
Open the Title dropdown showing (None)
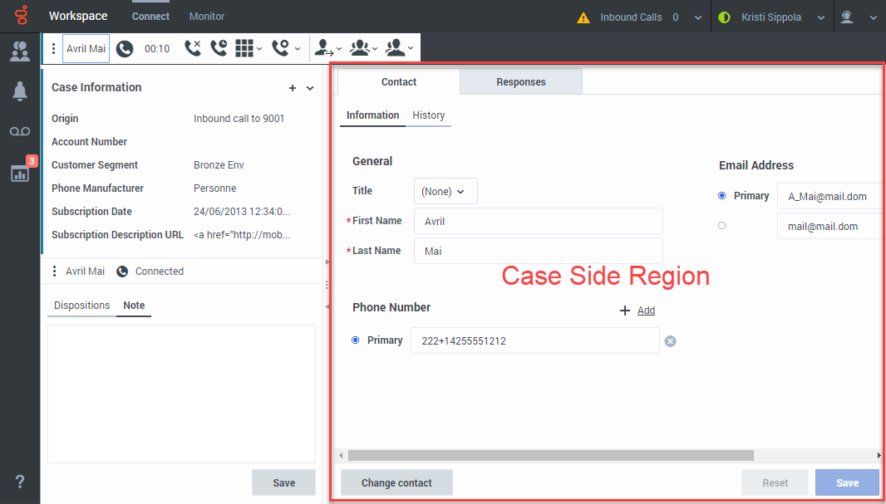coord(445,191)
